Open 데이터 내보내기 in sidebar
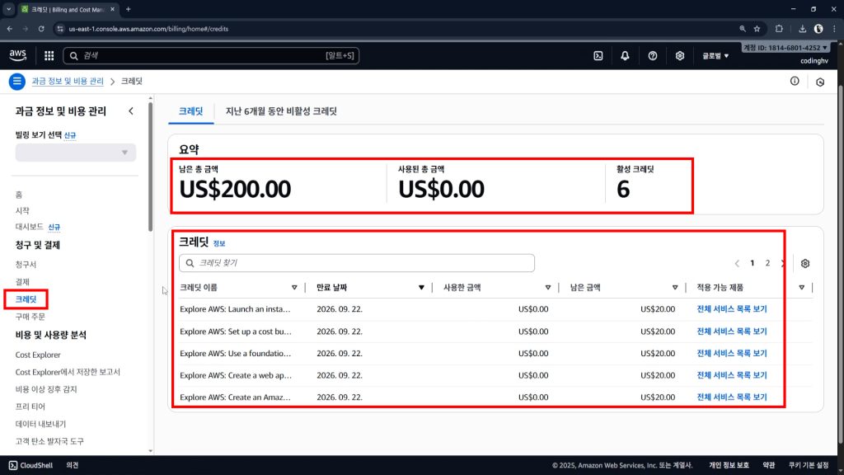 pos(40,424)
